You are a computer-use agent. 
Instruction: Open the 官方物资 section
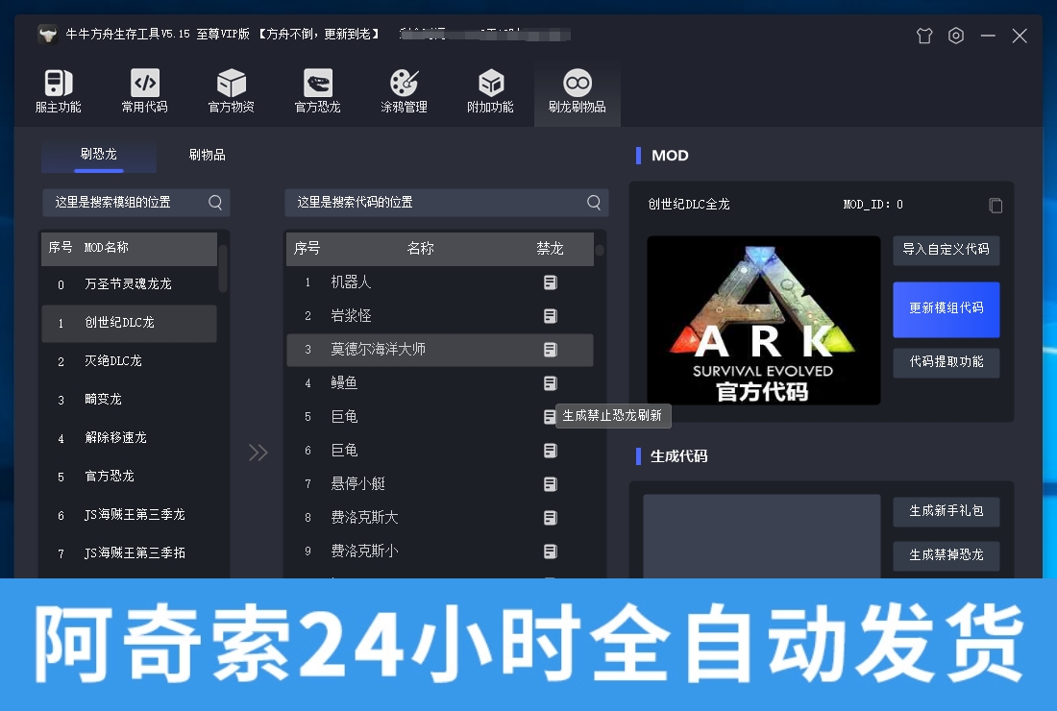pos(231,91)
